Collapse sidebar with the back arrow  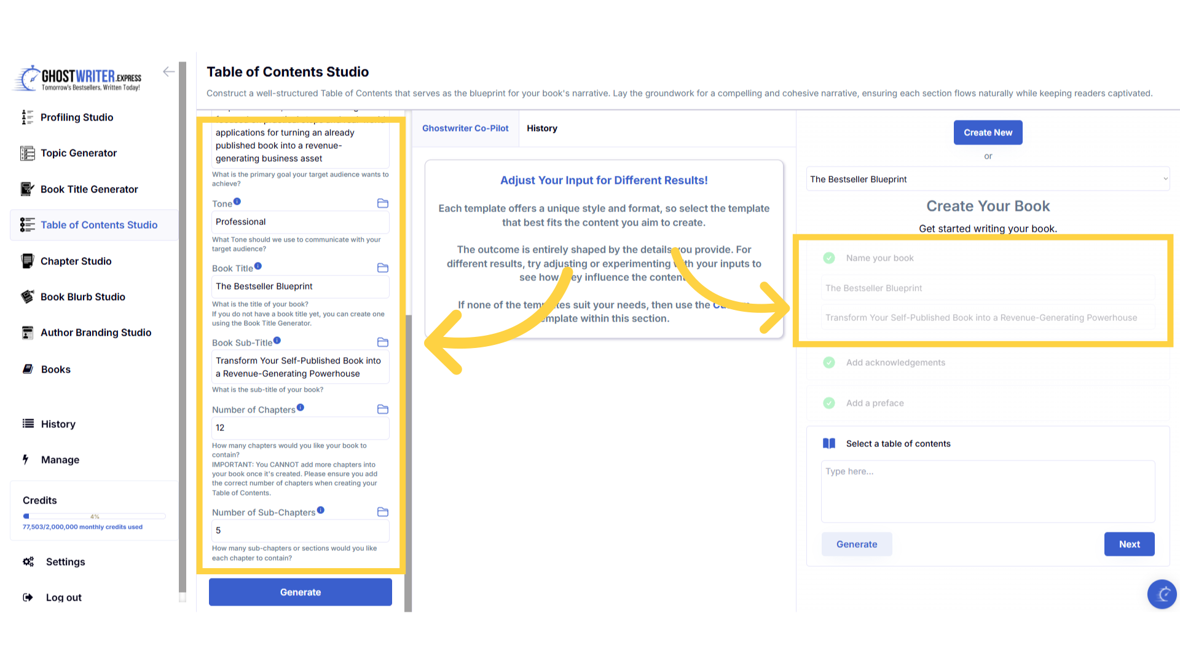pyautogui.click(x=168, y=72)
